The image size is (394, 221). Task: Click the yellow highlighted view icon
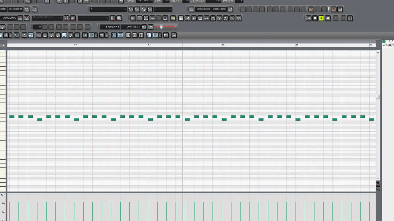point(173,18)
